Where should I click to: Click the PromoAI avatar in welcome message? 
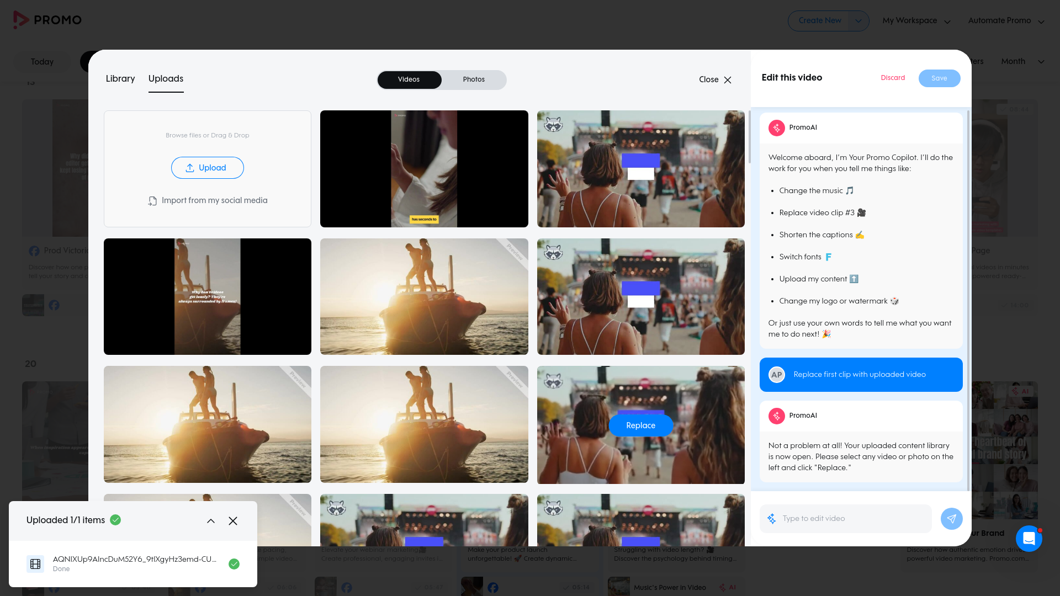776,127
